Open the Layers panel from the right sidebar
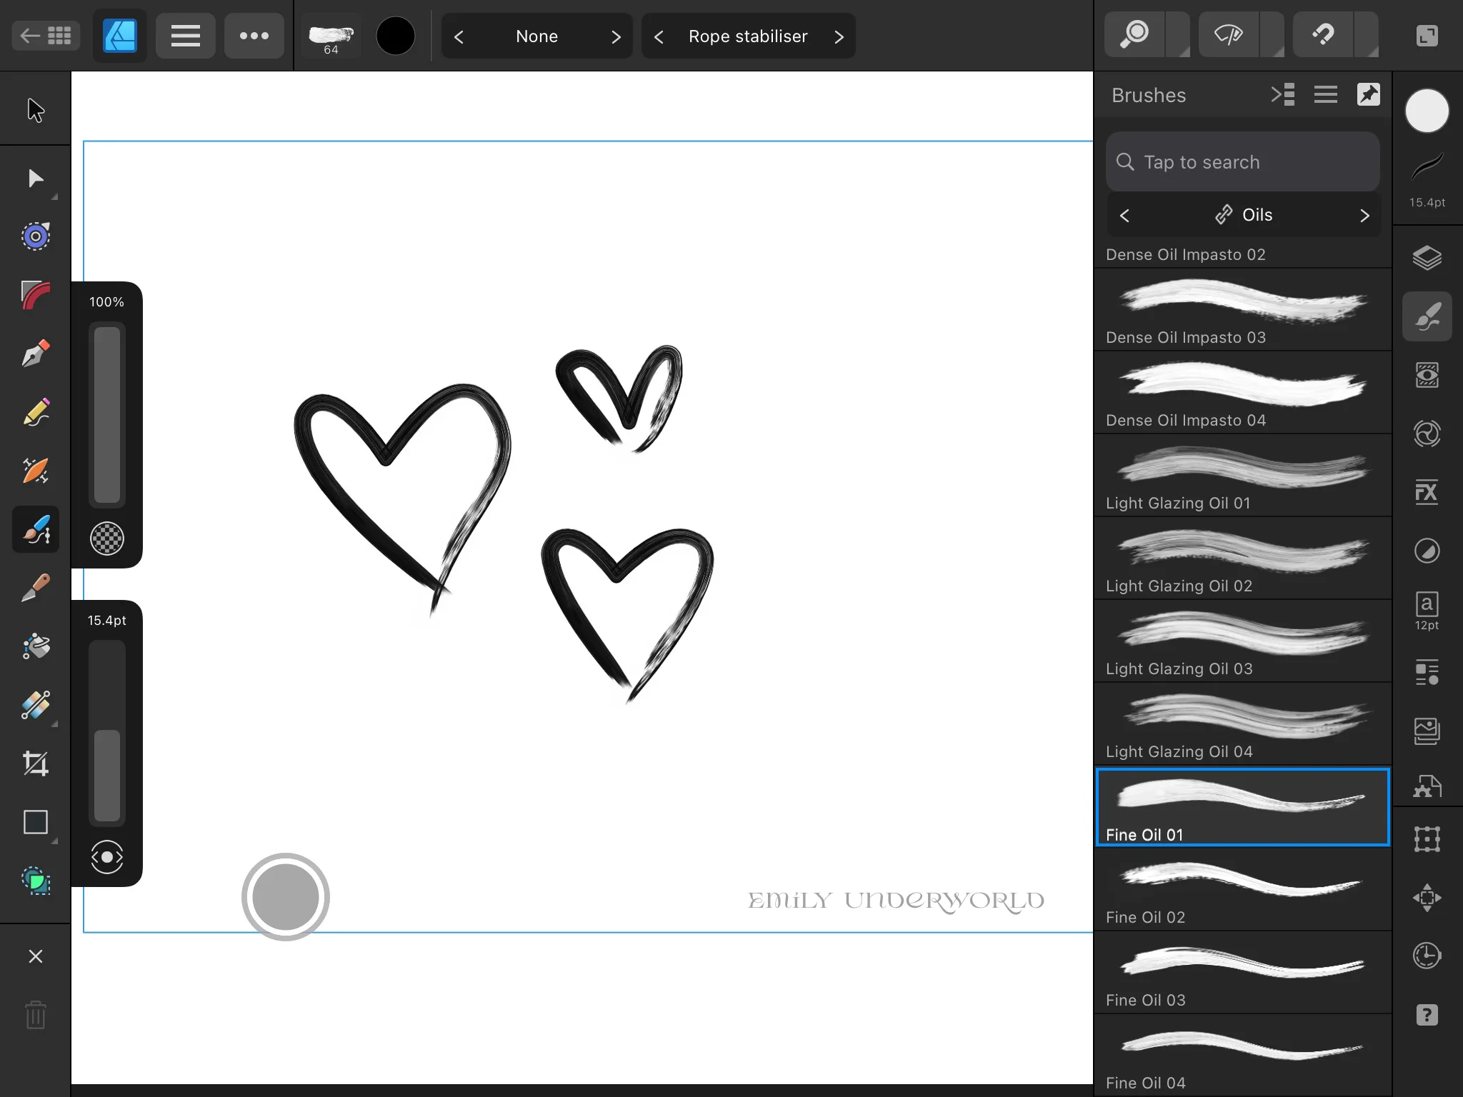 (1427, 258)
